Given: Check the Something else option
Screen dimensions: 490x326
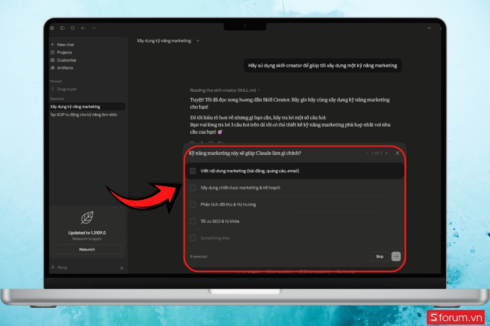Looking at the screenshot, I should tap(193, 238).
